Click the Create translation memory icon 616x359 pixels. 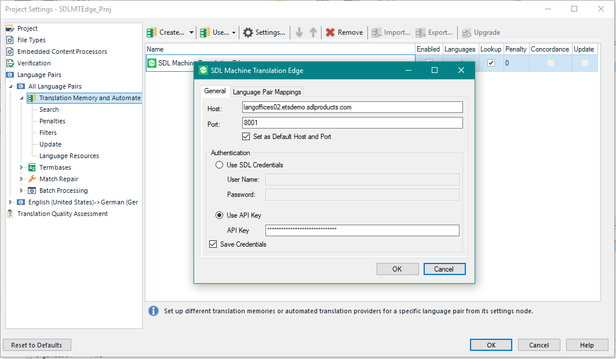(152, 32)
